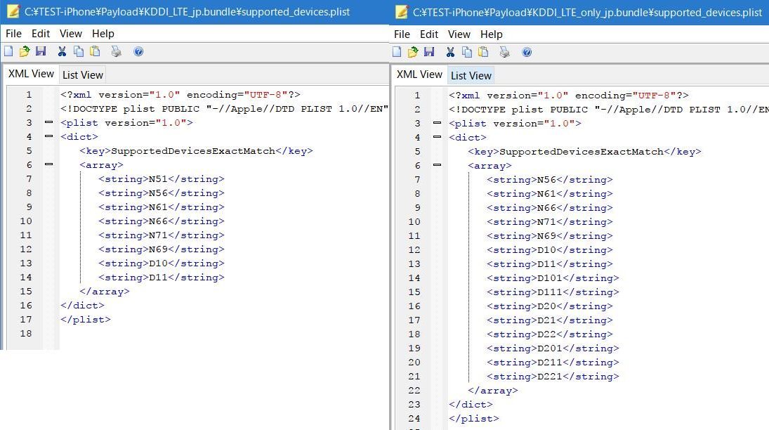Image resolution: width=769 pixels, height=430 pixels.
Task: Open the Help menu in right window
Action: tap(491, 34)
